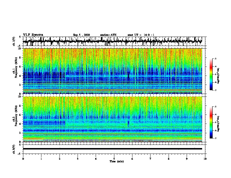Click the "-3" value on ch.2 colorbar
The image size is (231, 178).
click(x=215, y=107)
